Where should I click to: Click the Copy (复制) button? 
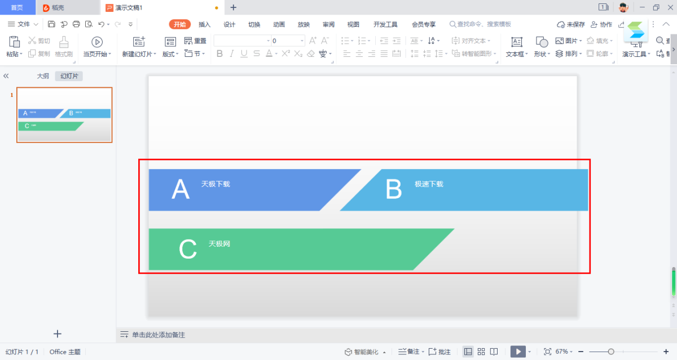tap(39, 54)
